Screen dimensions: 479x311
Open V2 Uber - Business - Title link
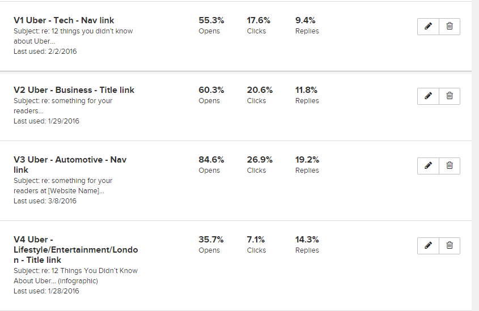click(x=74, y=90)
